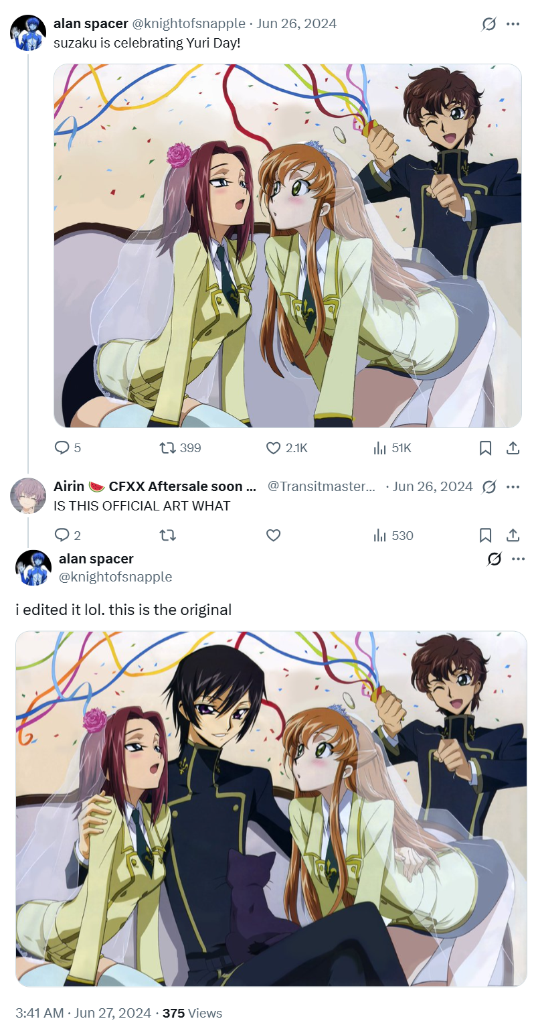Share the first tweet via share icon
Viewport: 534px width, 1029px height.
click(513, 448)
